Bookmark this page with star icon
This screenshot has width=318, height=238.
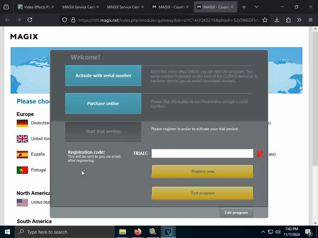(265, 20)
